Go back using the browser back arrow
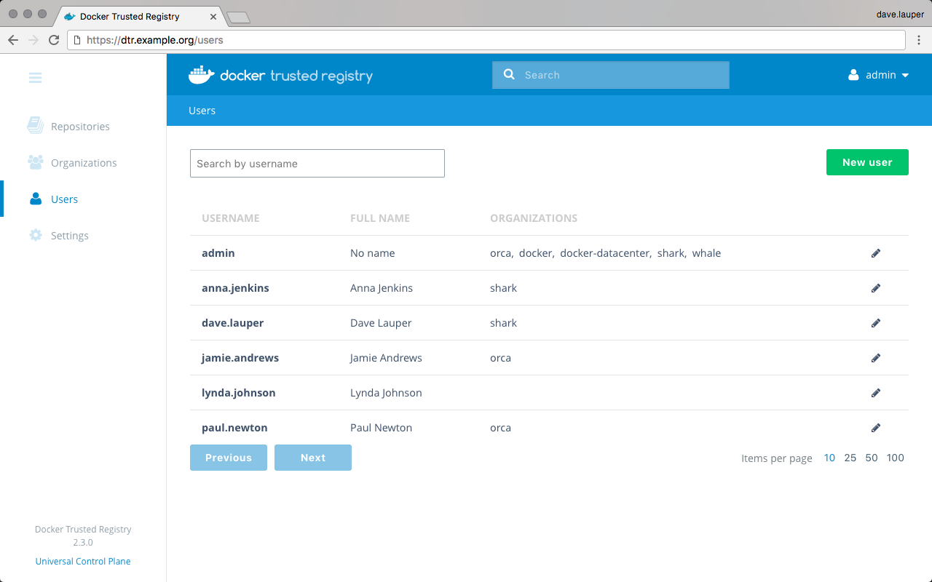932x582 pixels. (13, 40)
